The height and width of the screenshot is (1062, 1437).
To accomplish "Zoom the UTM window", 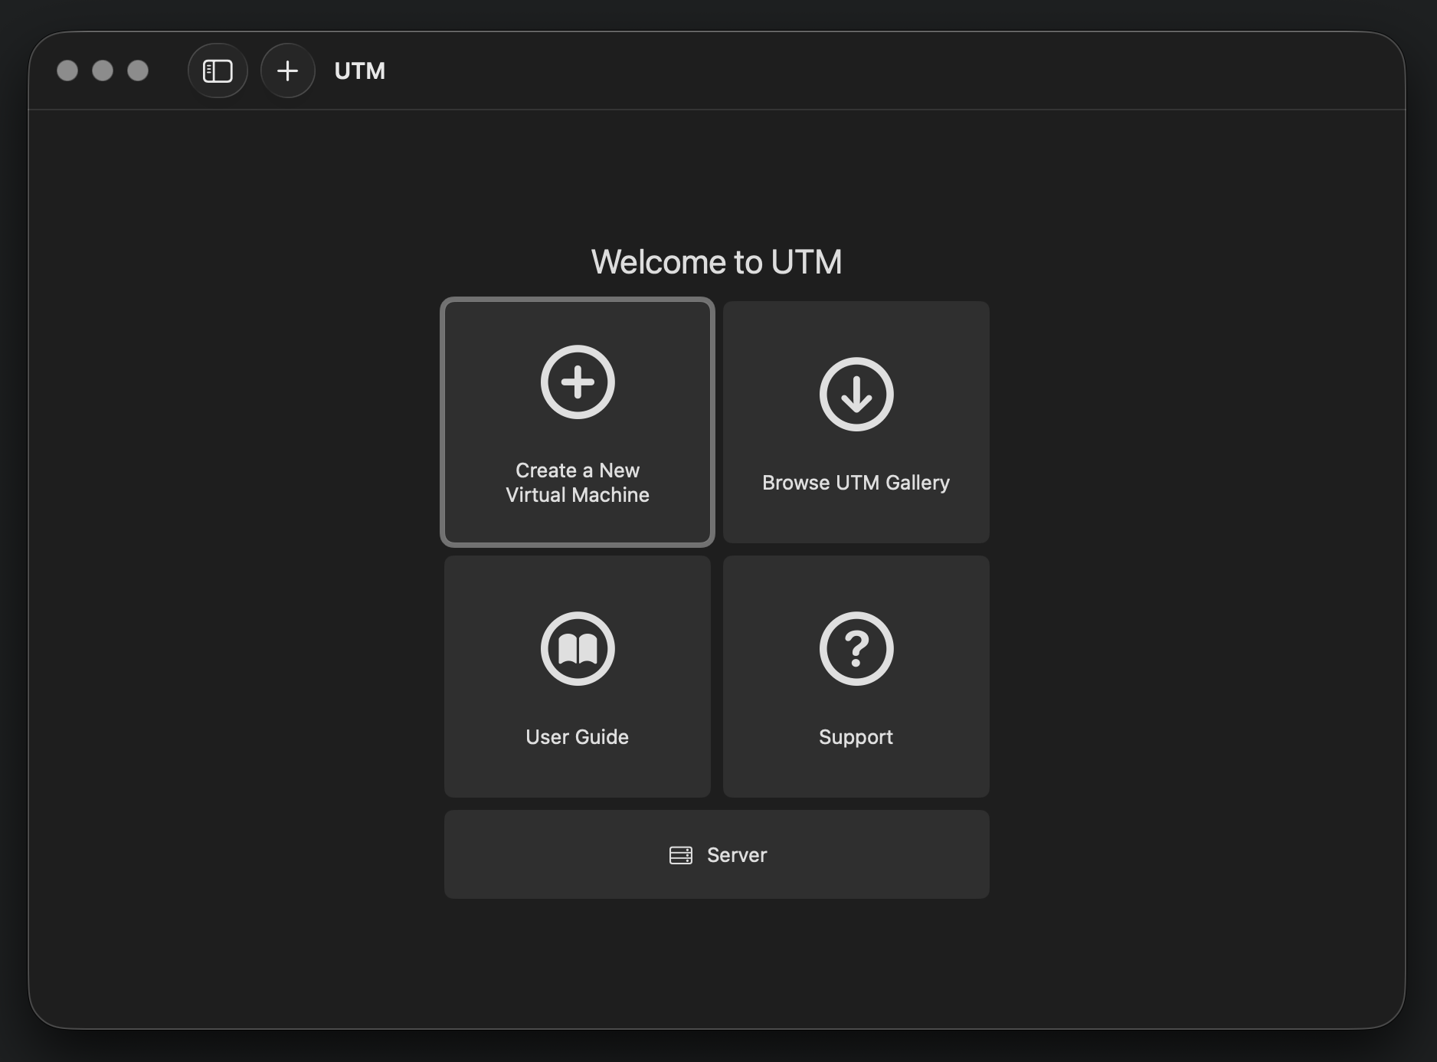I will [138, 71].
